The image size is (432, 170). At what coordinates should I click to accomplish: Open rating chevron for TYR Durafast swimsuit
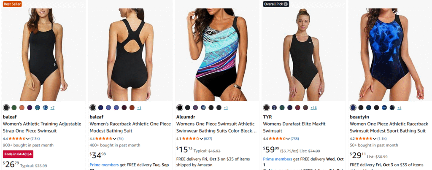click(288, 138)
